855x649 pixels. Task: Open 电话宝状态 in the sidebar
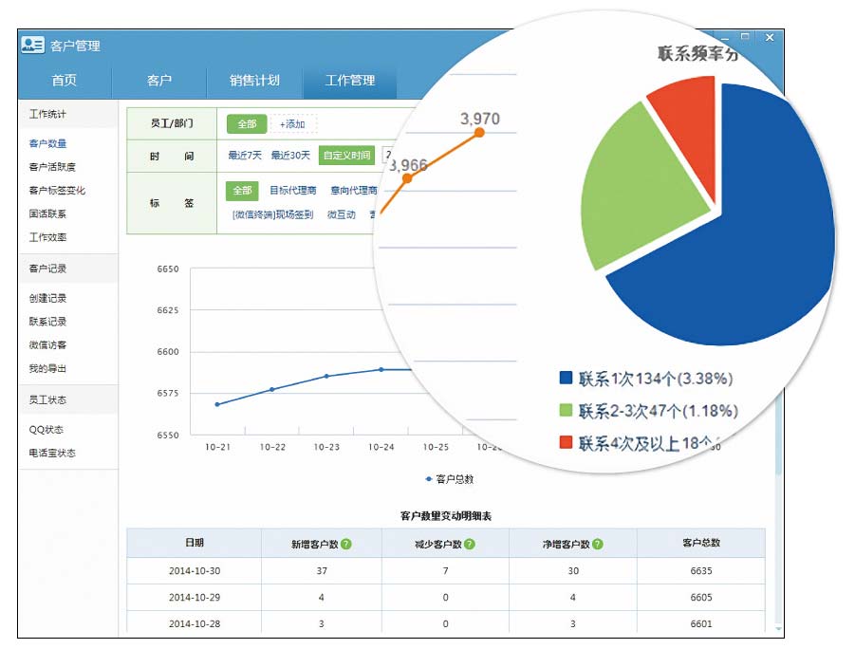coord(52,454)
